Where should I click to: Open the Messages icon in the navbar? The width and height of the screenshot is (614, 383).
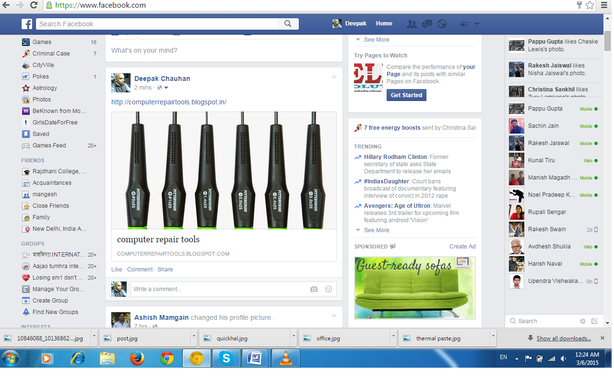[x=426, y=23]
